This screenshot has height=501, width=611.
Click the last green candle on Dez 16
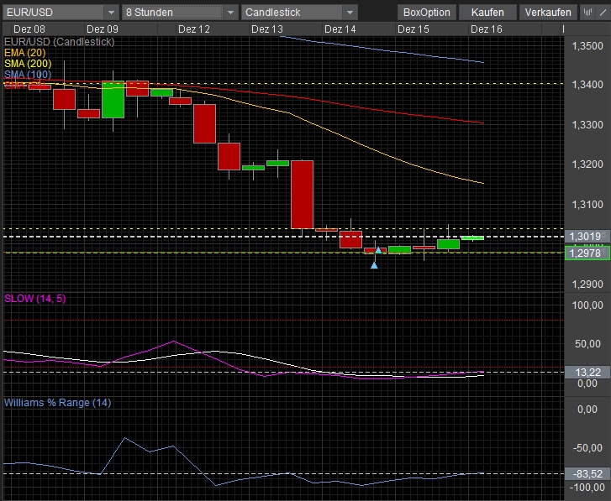[x=472, y=237]
